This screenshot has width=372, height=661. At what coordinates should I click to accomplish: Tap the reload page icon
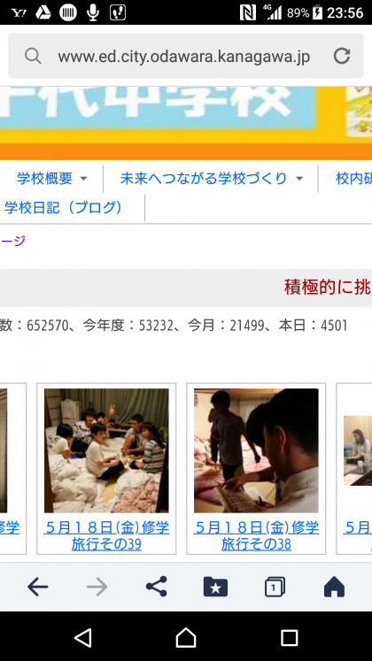[x=342, y=56]
